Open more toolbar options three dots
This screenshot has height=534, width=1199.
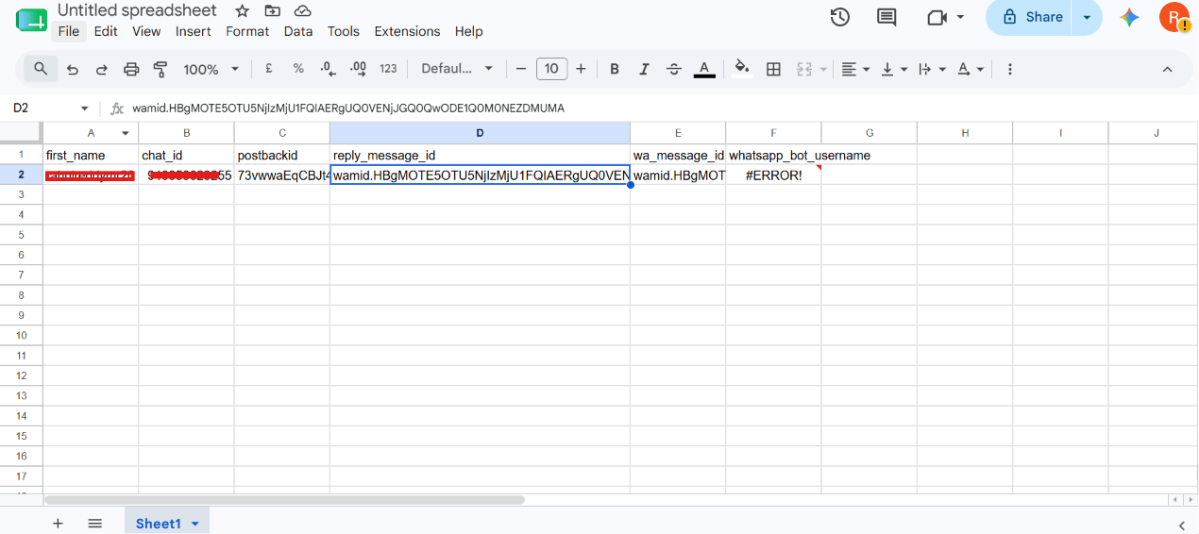pos(1010,69)
